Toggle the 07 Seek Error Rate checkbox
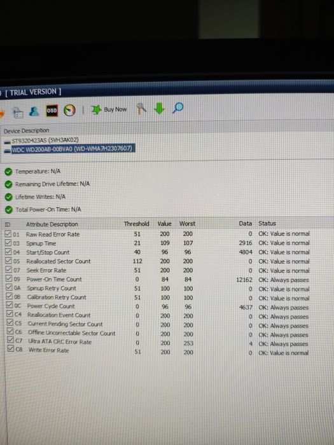The image size is (334, 445). point(9,270)
